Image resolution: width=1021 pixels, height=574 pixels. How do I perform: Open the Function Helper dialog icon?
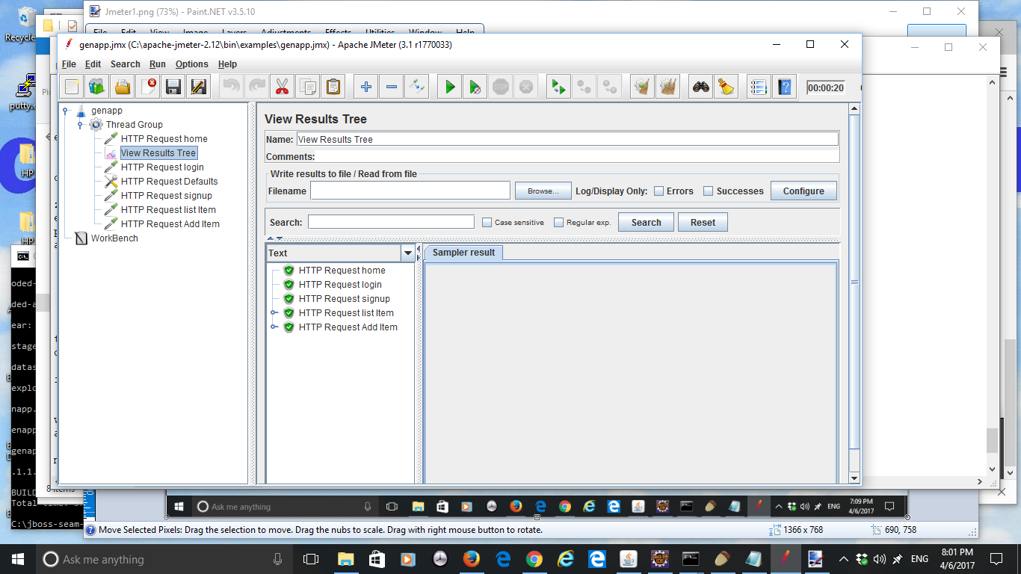pos(759,87)
